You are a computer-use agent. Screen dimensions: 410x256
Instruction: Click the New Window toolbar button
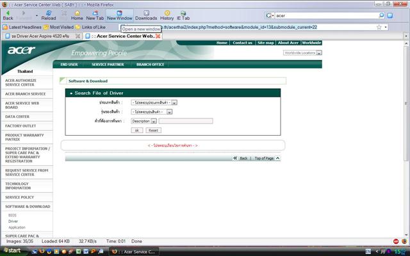pyautogui.click(x=120, y=15)
